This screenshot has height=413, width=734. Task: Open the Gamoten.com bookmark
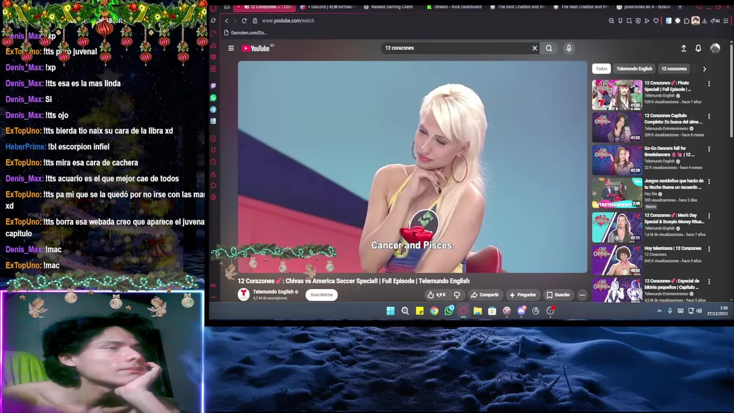[x=246, y=33]
